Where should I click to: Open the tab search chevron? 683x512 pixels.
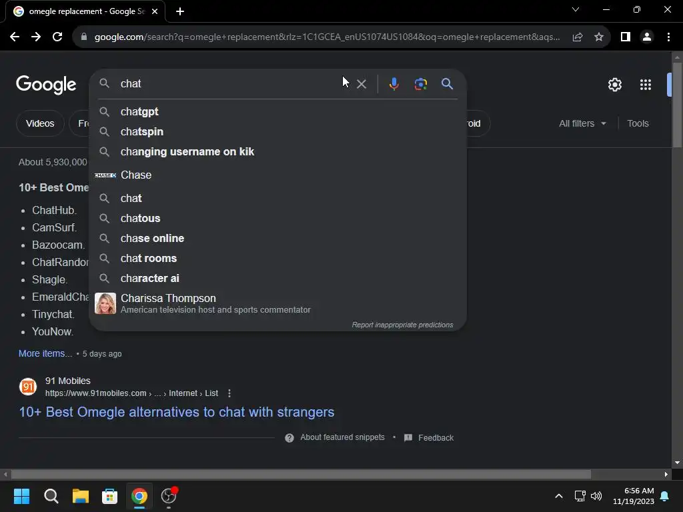(x=576, y=9)
